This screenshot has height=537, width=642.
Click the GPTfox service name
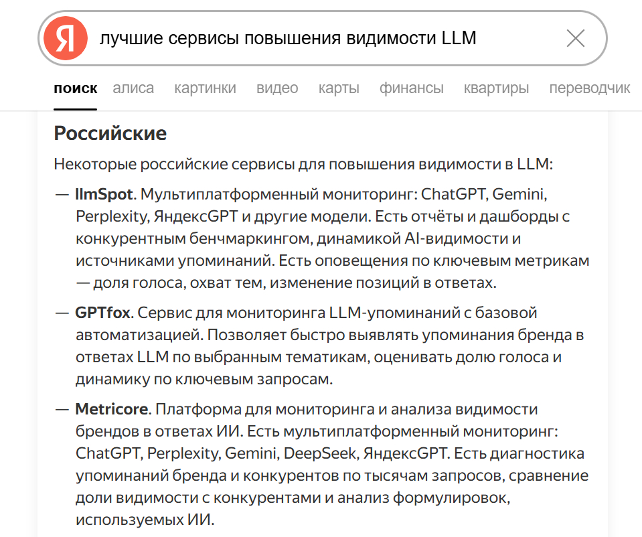102,313
